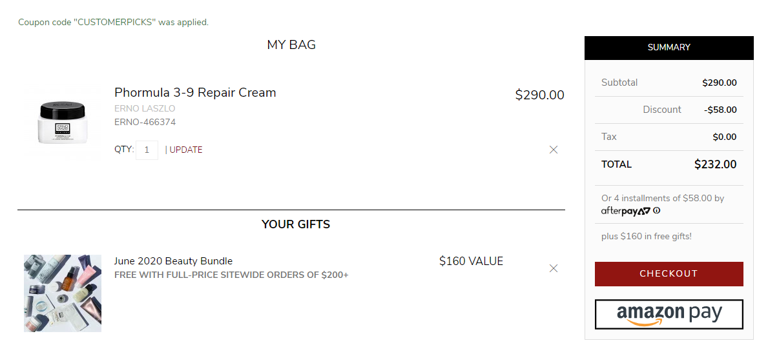Click the coupon CUSTOMERPICKS applied message
This screenshot has width=768, height=345.
(113, 22)
